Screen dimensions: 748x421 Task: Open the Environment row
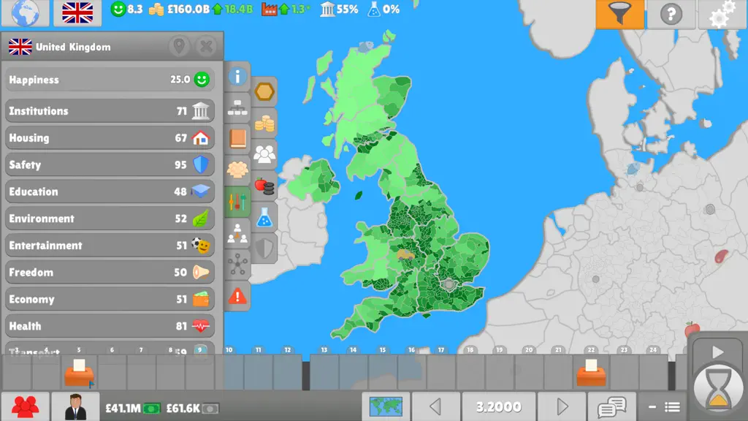[x=110, y=219]
